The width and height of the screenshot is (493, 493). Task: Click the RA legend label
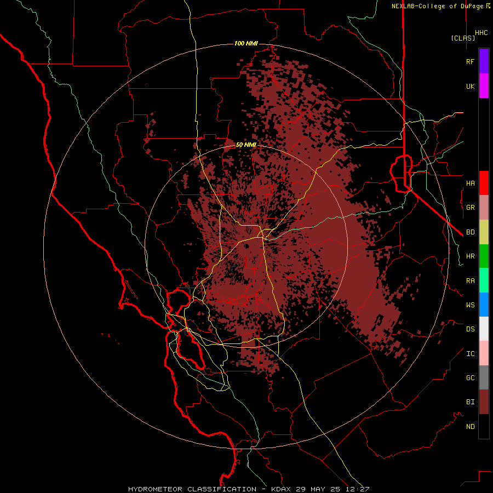click(x=470, y=281)
